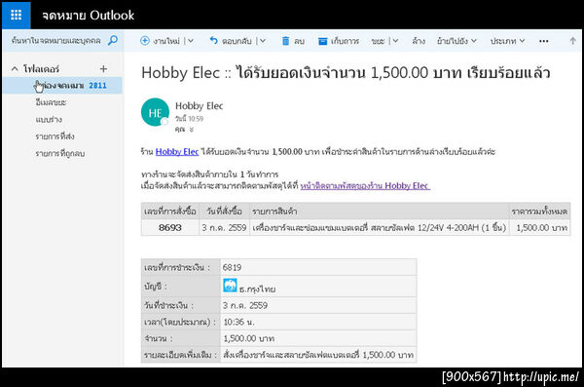Click the delete trash can icon

click(285, 41)
